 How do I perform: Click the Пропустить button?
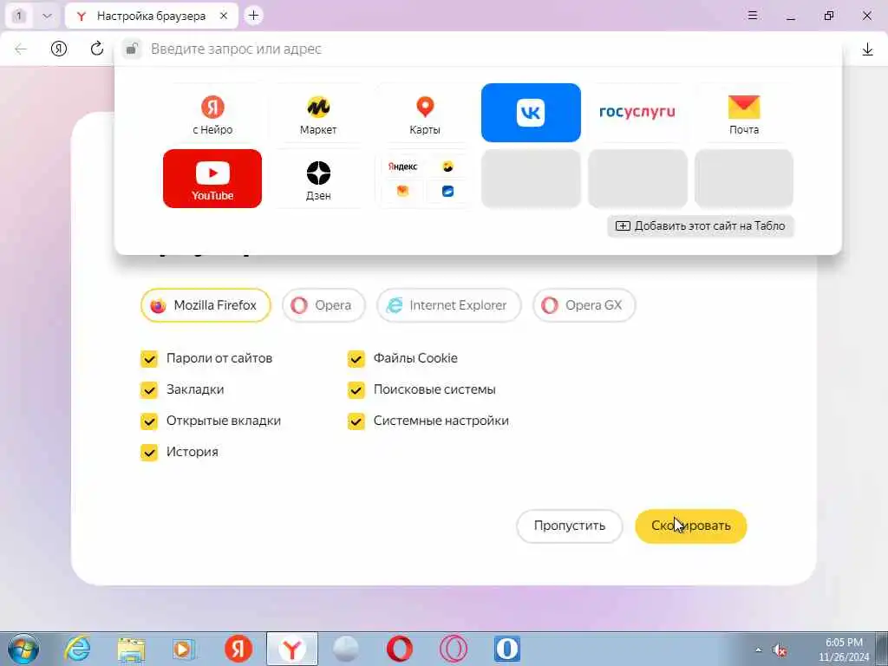pos(570,526)
